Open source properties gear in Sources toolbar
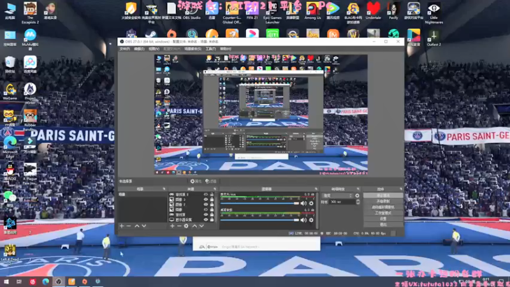 click(x=186, y=226)
